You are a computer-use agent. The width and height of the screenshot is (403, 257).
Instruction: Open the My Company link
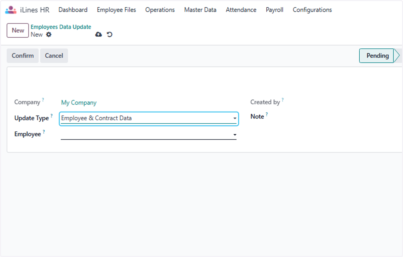tap(79, 103)
